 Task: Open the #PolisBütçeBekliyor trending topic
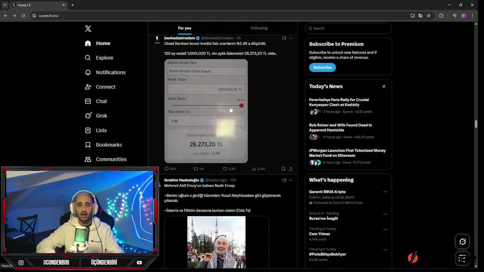tap(327, 254)
